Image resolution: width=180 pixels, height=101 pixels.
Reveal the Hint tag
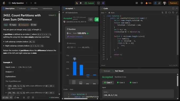[x=34, y=25]
